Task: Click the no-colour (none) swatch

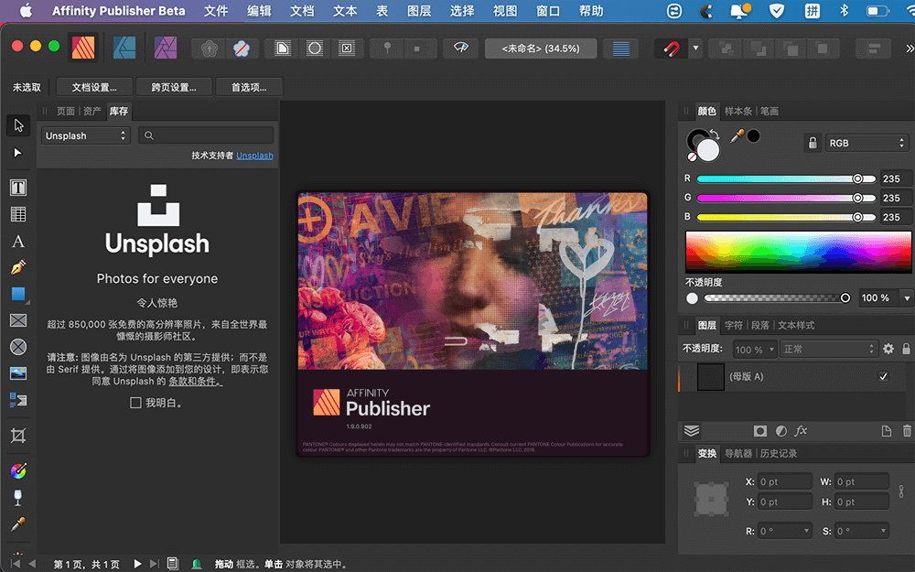Action: pyautogui.click(x=692, y=157)
